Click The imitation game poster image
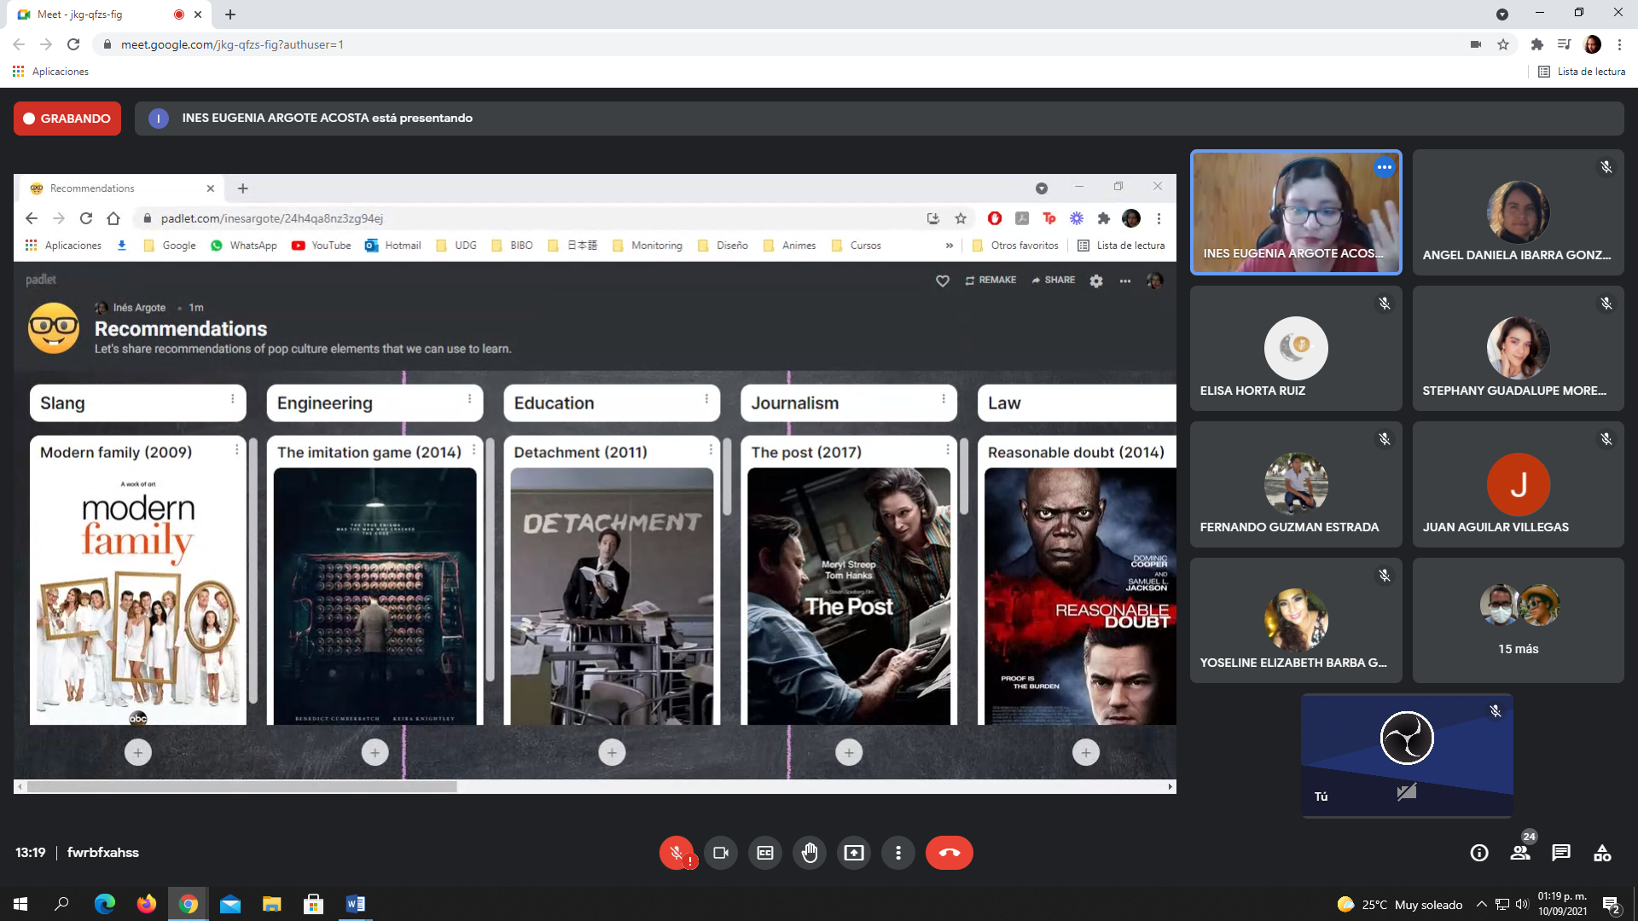The height and width of the screenshot is (921, 1638). tap(375, 596)
